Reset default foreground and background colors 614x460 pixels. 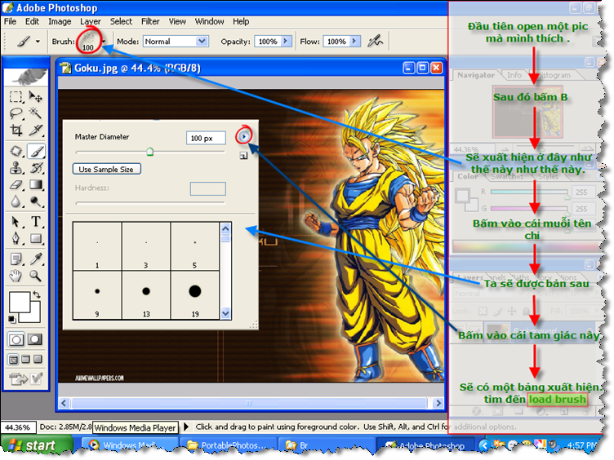pos(12,320)
